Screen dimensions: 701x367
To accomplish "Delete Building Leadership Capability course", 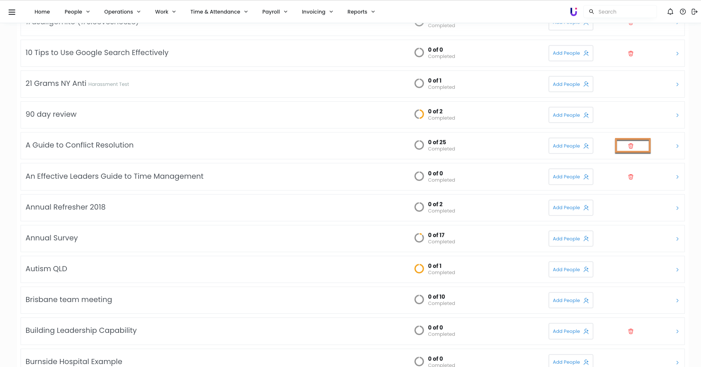I will 631,331.
